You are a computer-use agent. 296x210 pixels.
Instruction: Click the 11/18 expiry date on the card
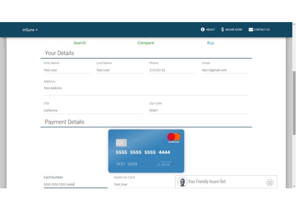click(165, 165)
